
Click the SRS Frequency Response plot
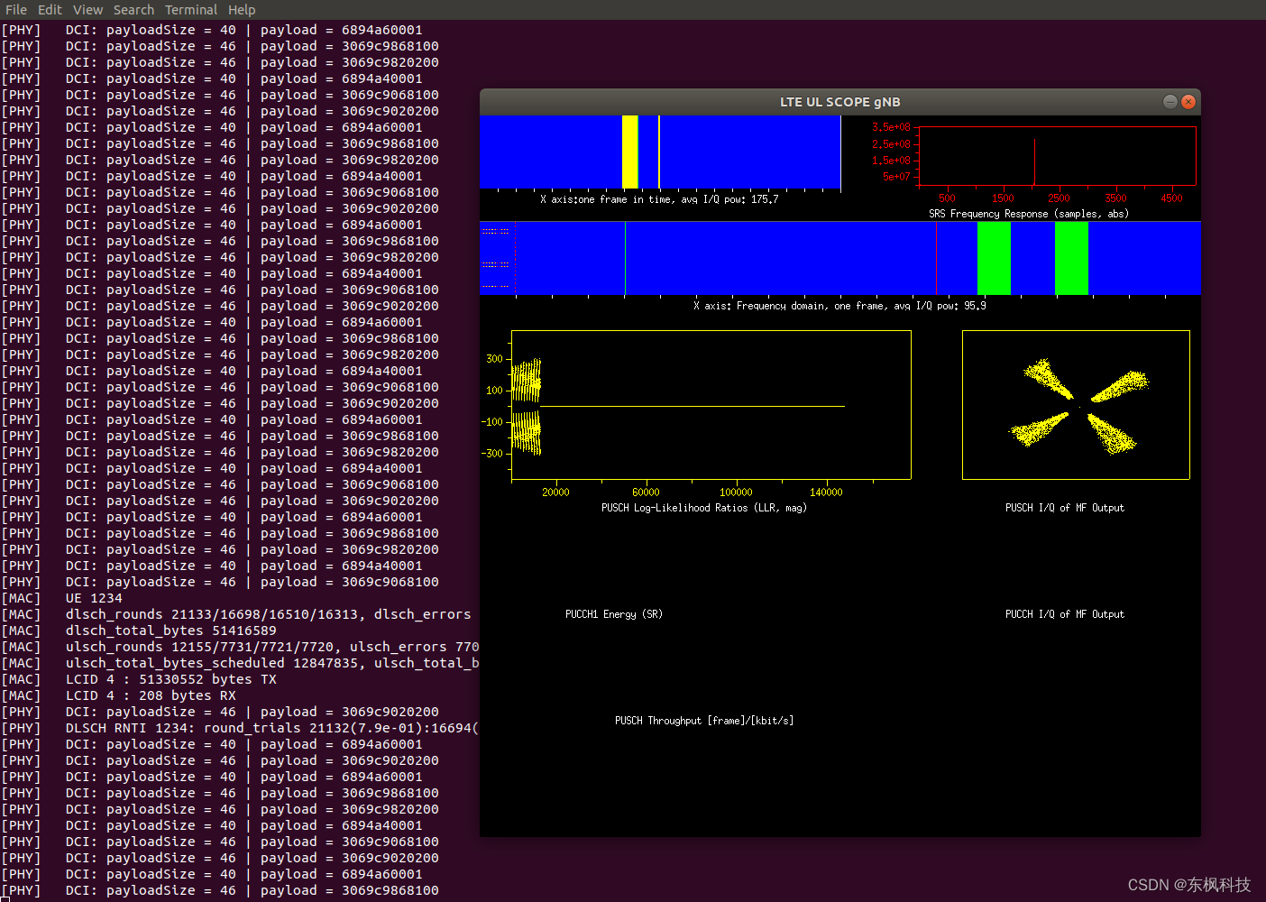pyautogui.click(x=1057, y=156)
